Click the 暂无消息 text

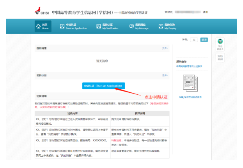(x=102, y=61)
